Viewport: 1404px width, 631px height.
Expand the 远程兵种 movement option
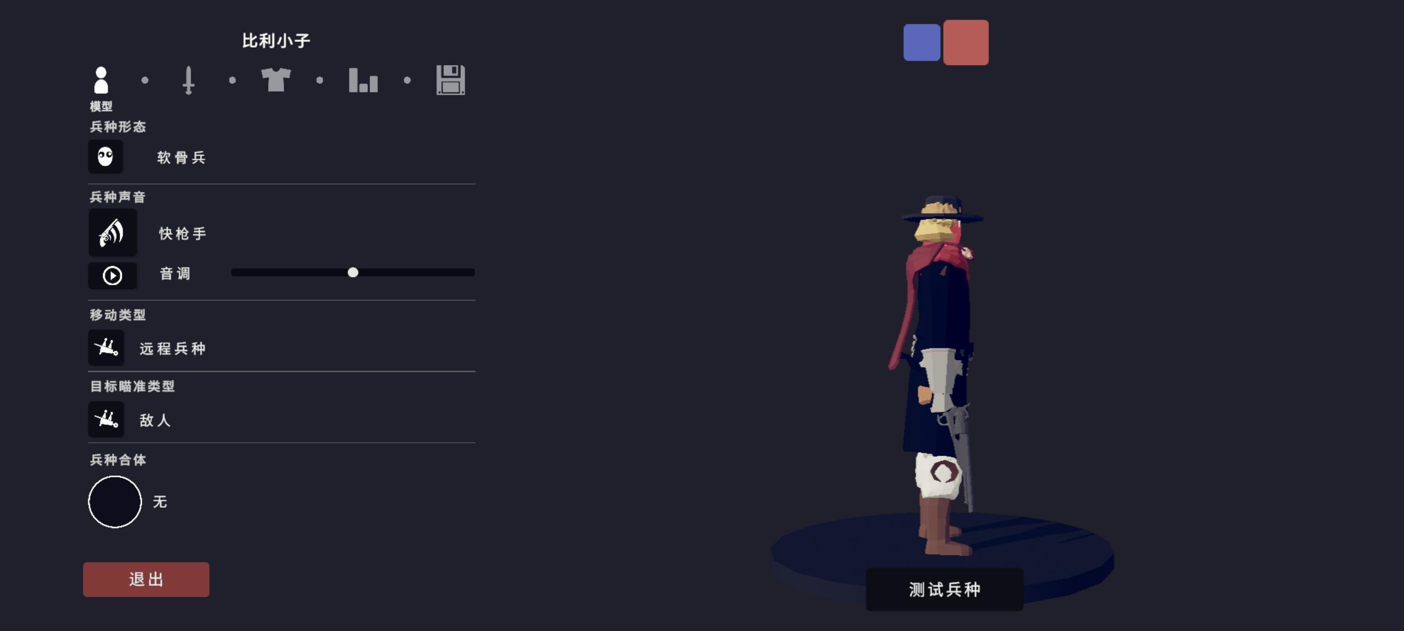pyautogui.click(x=173, y=349)
